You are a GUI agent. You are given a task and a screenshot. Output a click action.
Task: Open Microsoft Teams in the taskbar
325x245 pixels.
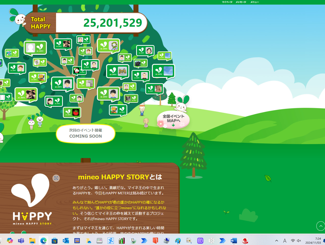click(21, 240)
